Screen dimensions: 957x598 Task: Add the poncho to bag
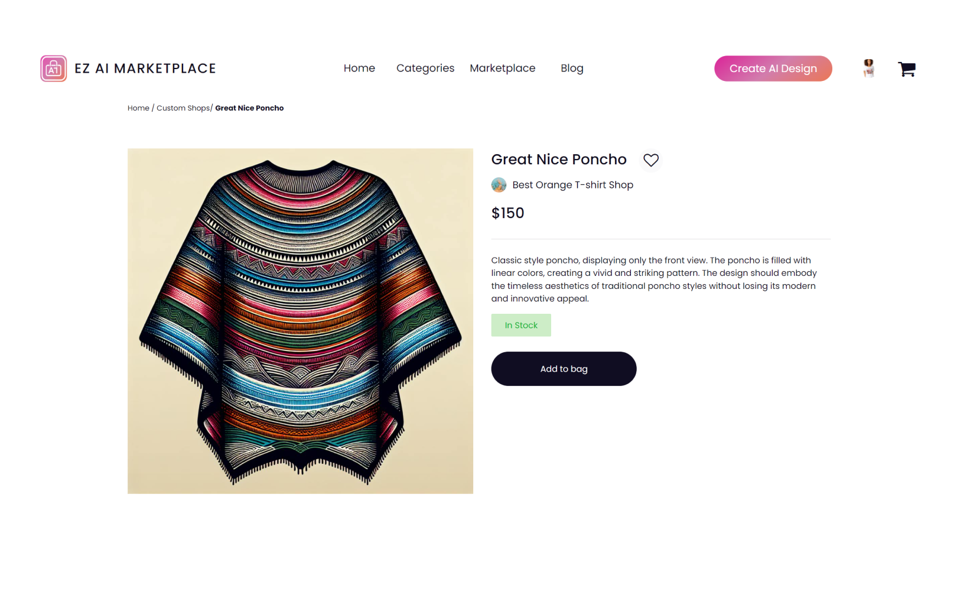563,369
